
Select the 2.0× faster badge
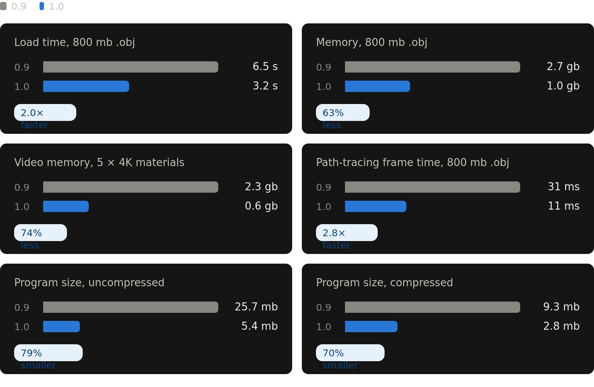(45, 112)
